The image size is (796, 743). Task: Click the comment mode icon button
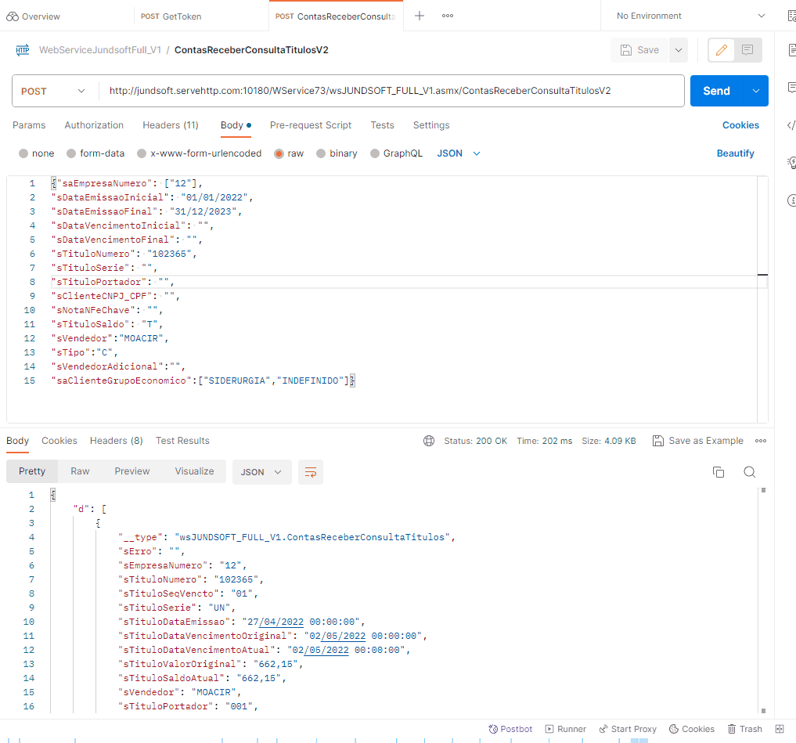[747, 50]
